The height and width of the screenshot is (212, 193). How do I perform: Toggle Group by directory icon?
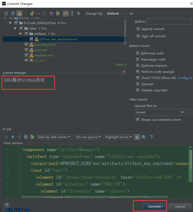(x=66, y=13)
